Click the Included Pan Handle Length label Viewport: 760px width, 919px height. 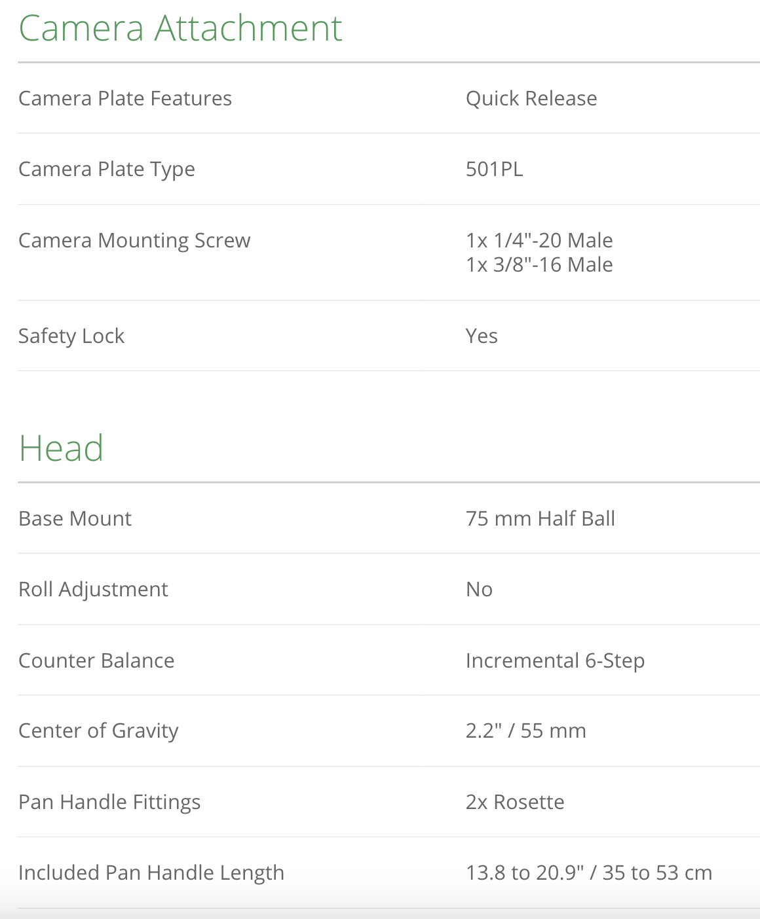(151, 873)
